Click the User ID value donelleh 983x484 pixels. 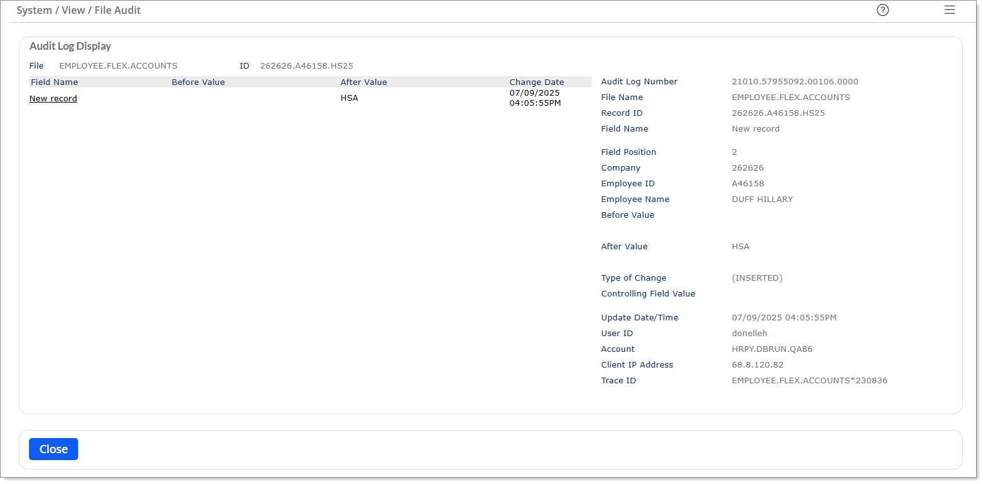(749, 333)
